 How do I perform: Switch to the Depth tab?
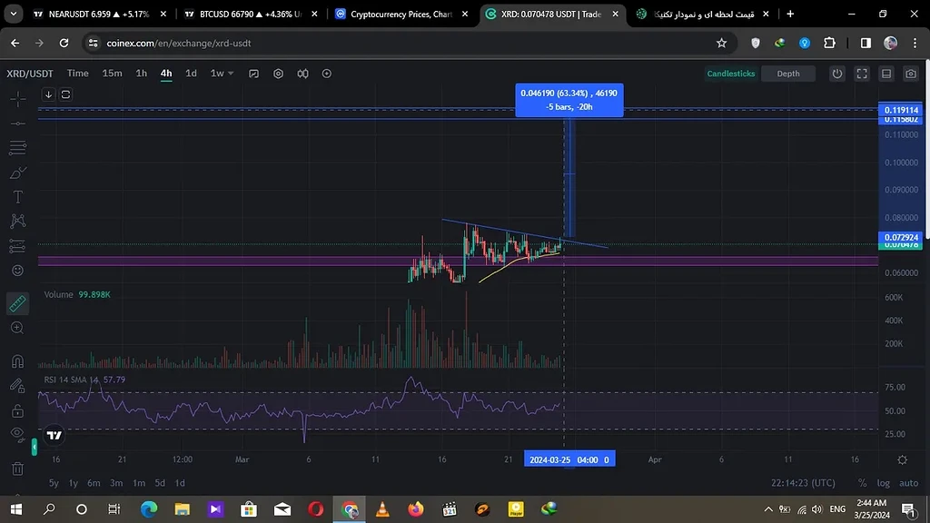787,74
